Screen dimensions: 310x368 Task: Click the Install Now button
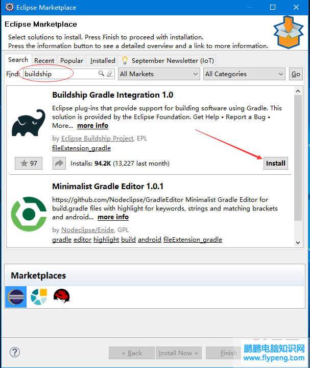click(179, 353)
